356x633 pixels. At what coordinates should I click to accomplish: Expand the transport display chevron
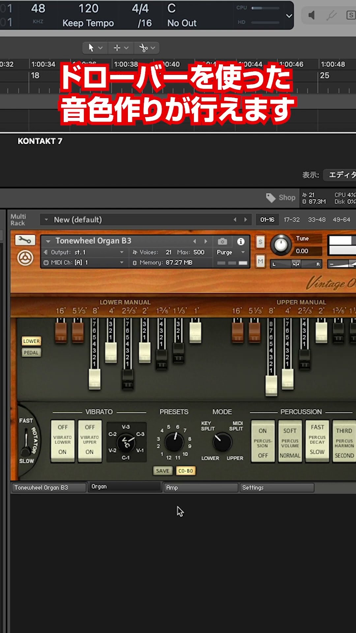click(289, 16)
